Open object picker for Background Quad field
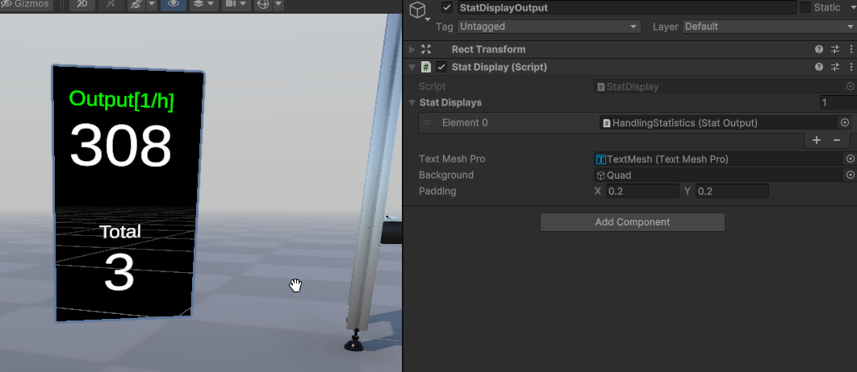Image resolution: width=857 pixels, height=372 pixels. (850, 176)
